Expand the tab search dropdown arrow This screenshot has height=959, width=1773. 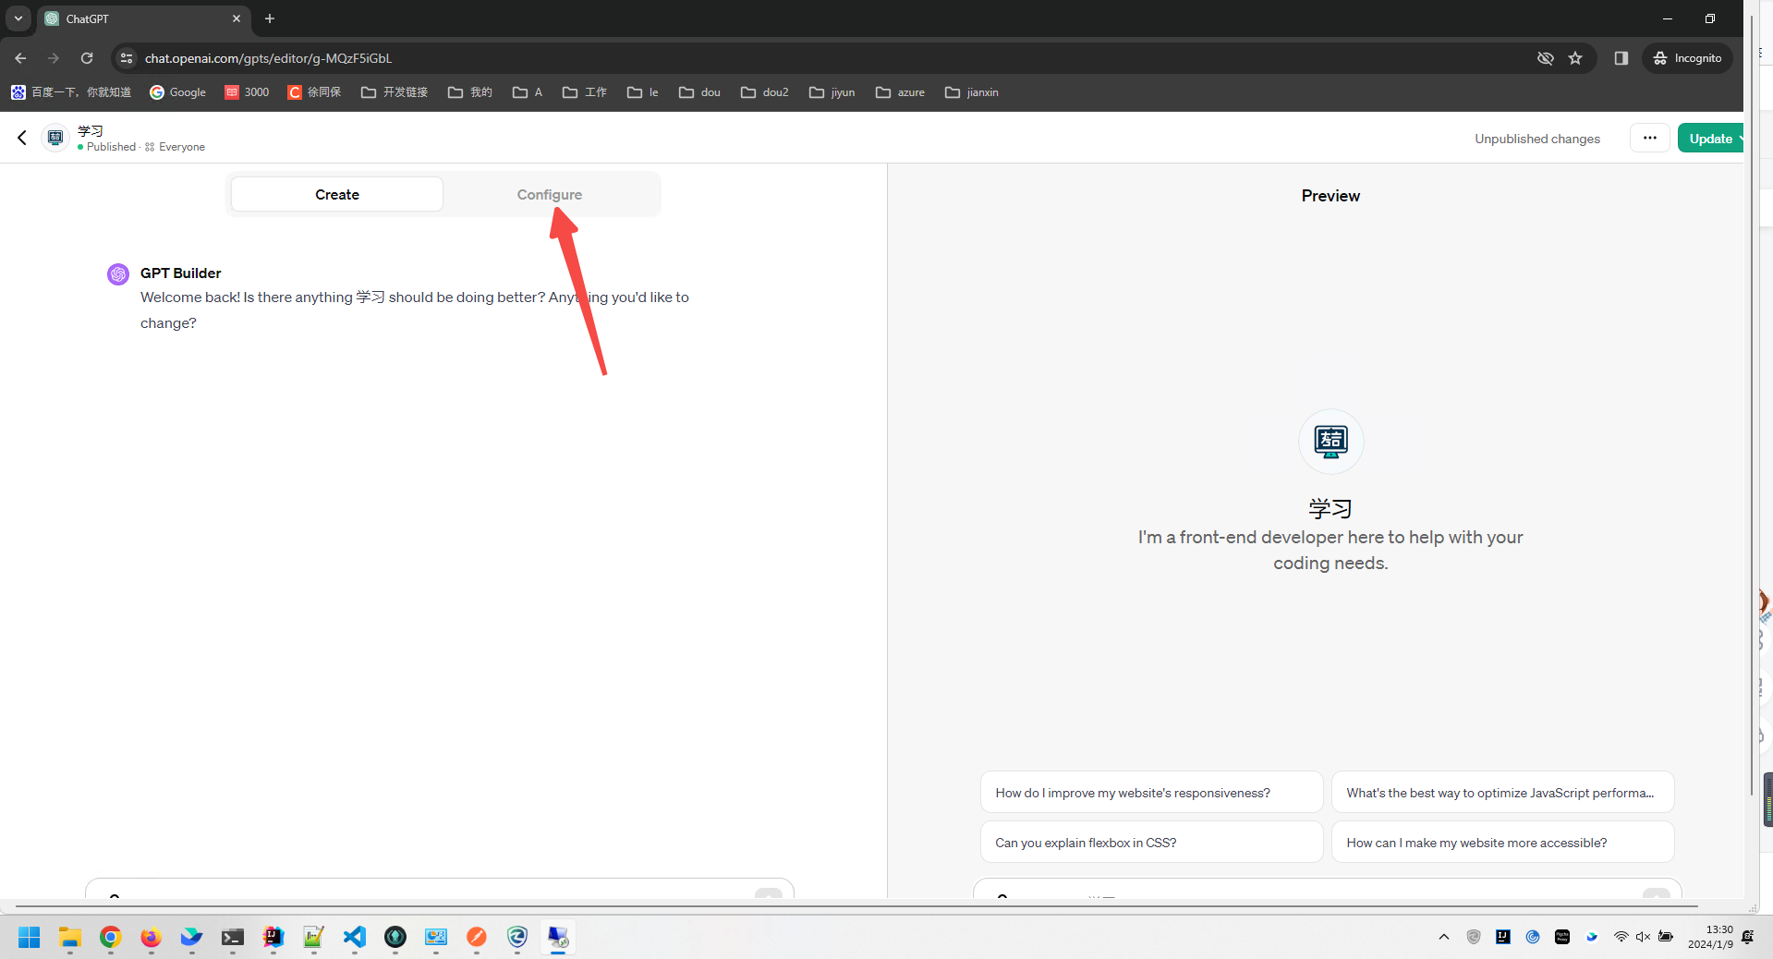tap(18, 18)
